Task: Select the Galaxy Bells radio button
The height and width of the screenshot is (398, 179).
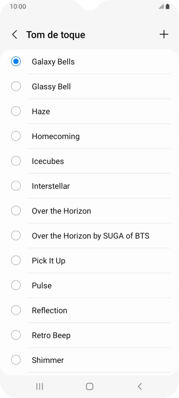Action: click(x=16, y=61)
